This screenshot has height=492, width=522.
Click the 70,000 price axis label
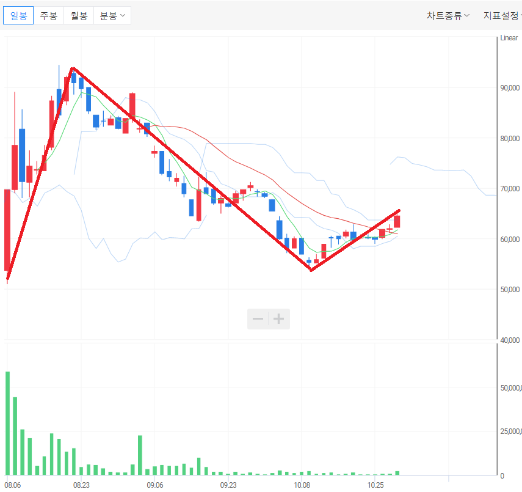coord(510,189)
